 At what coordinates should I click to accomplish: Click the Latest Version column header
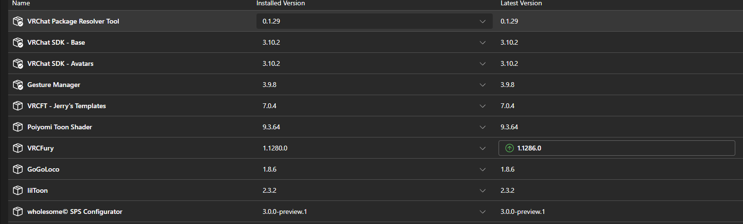521,3
